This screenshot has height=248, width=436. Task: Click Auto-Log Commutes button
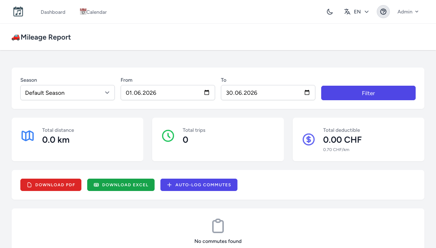click(199, 185)
